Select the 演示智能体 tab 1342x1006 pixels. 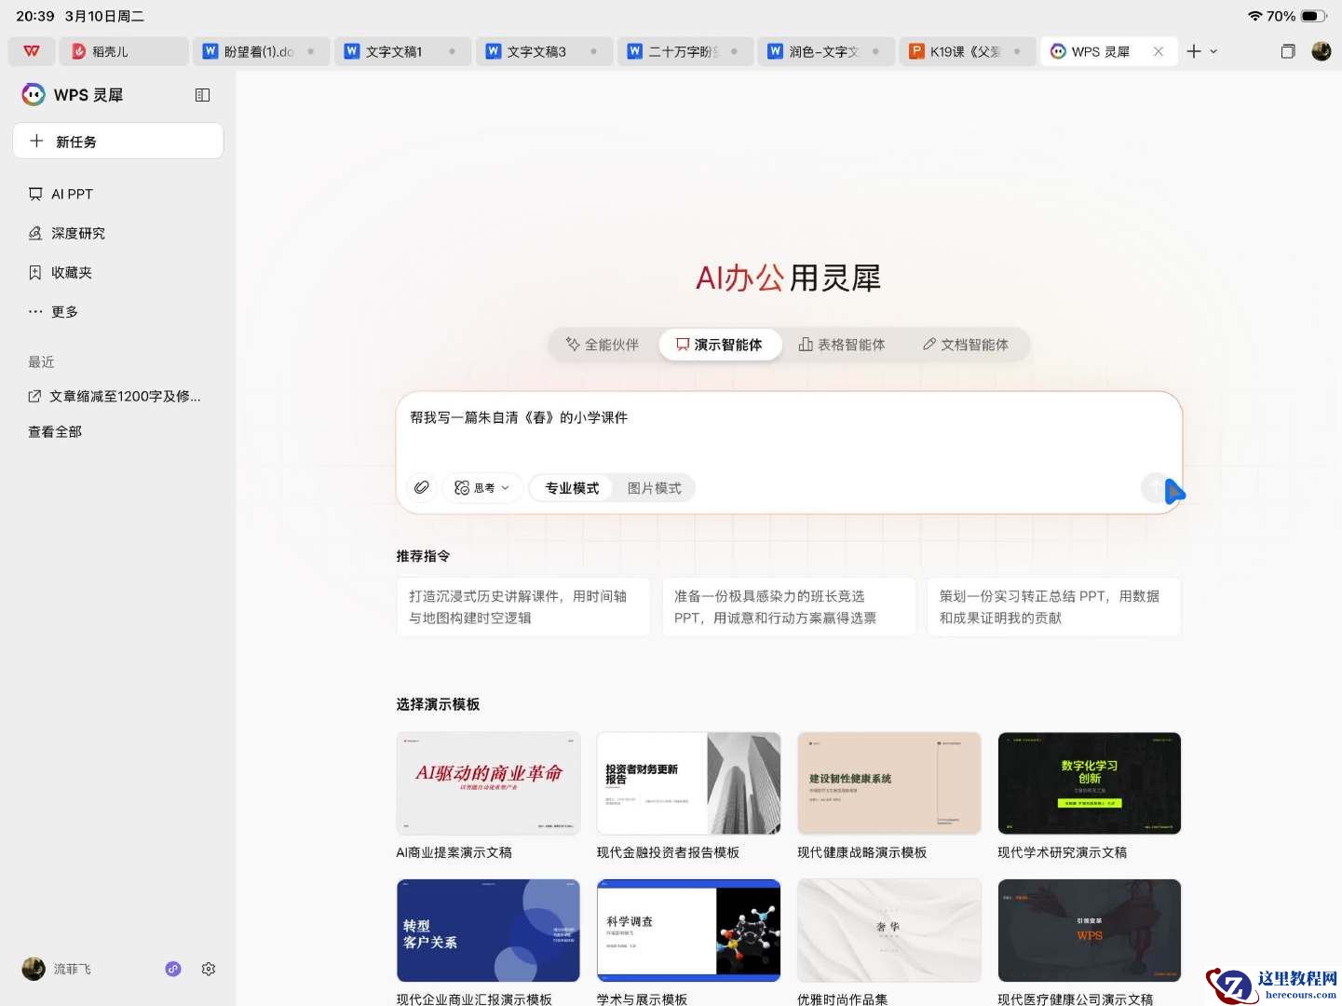pos(720,345)
